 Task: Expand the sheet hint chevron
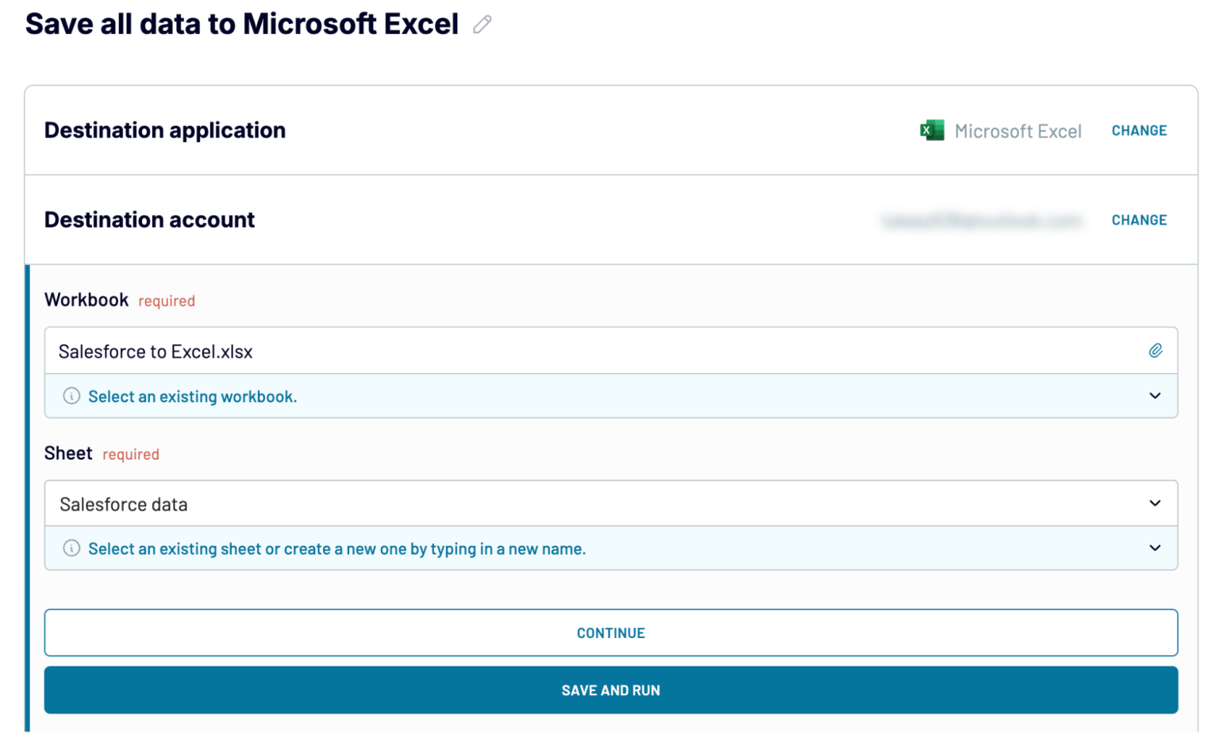click(x=1156, y=548)
